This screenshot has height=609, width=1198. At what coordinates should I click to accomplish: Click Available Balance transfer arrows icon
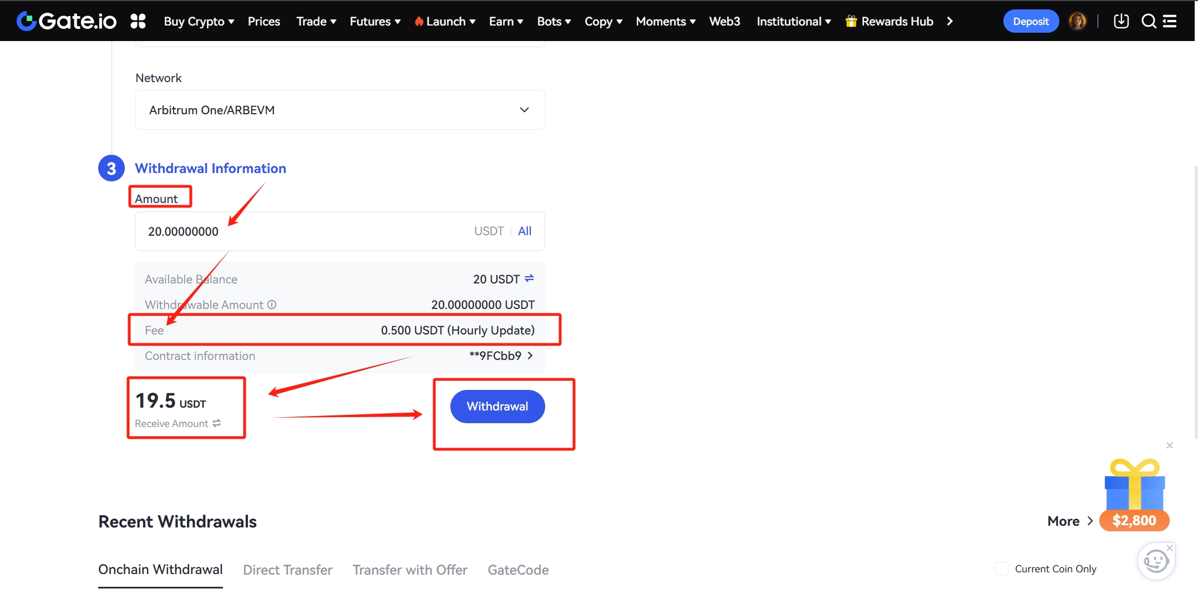coord(529,278)
